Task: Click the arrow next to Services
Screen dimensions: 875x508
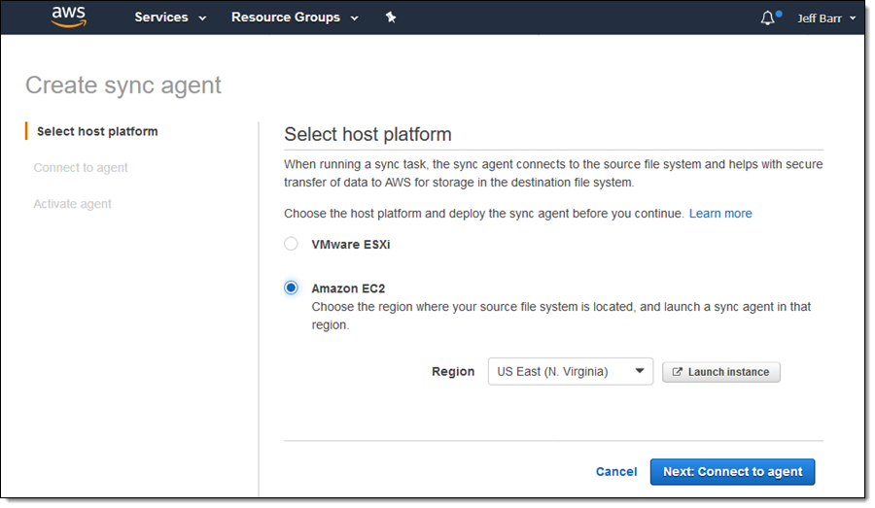Action: (202, 18)
